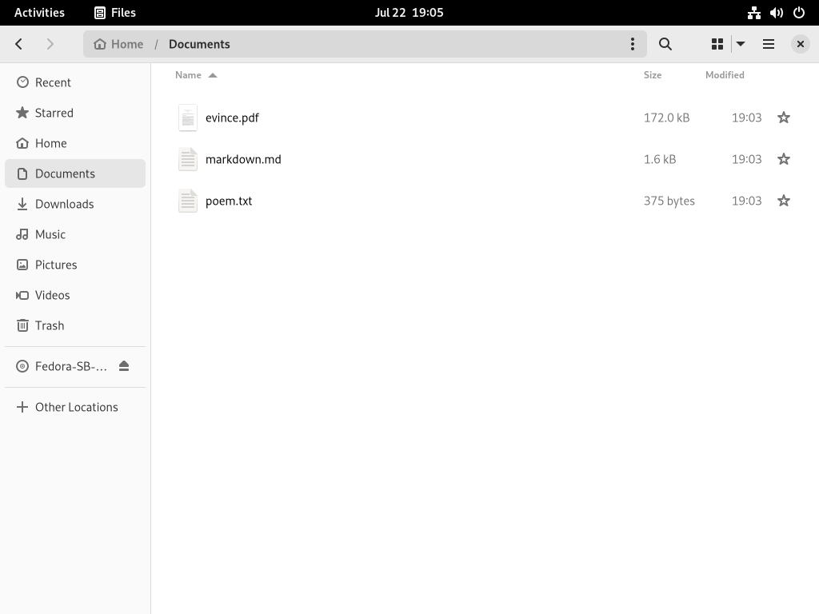The height and width of the screenshot is (614, 819).
Task: Open the Fedora-SB disc in the sidebar
Action: click(x=70, y=366)
